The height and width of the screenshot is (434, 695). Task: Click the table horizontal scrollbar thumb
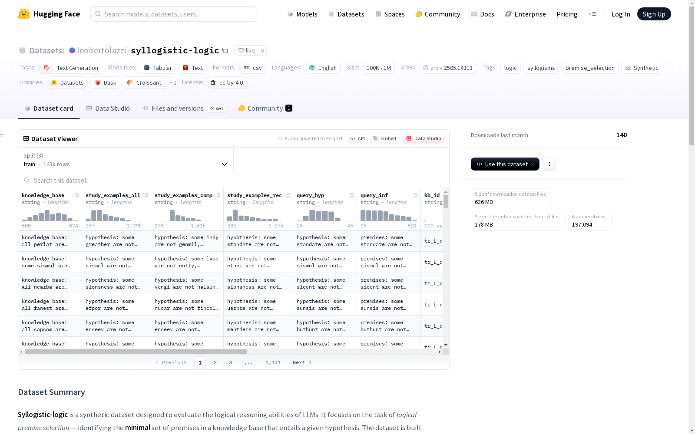(136, 352)
